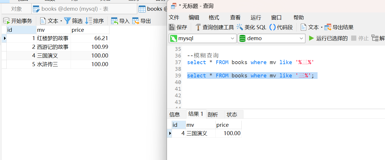Image resolution: width=385 pixels, height=160 pixels.
Task: Click the query window title 无标题 - 查询
Action: point(196,6)
